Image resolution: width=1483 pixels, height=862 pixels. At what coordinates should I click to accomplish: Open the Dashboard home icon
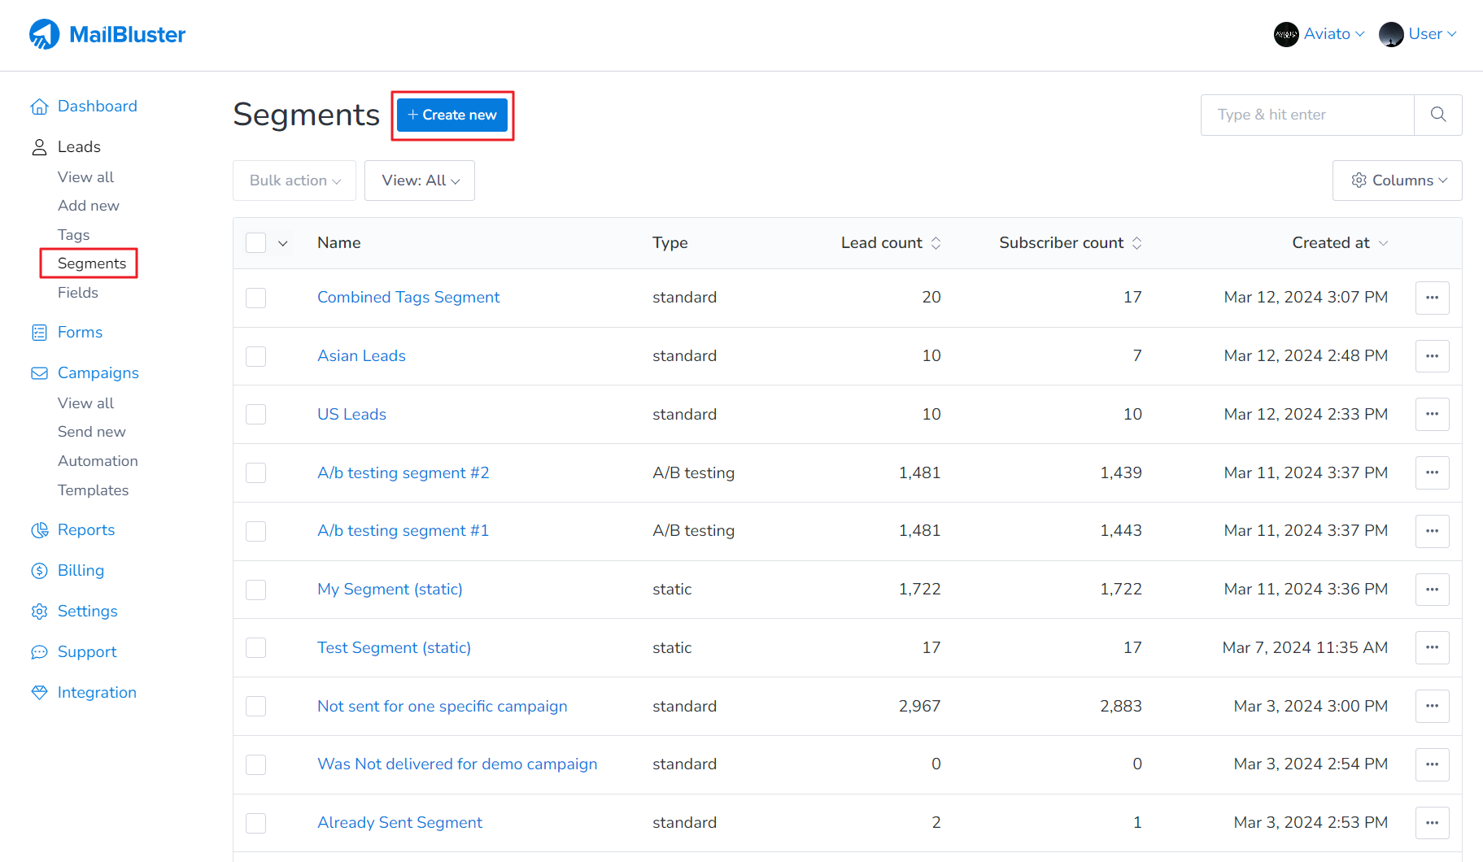(39, 107)
